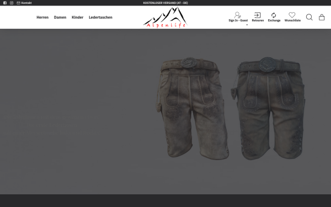The width and height of the screenshot is (331, 207).
Task: Click the Exchange text label
Action: [274, 20]
